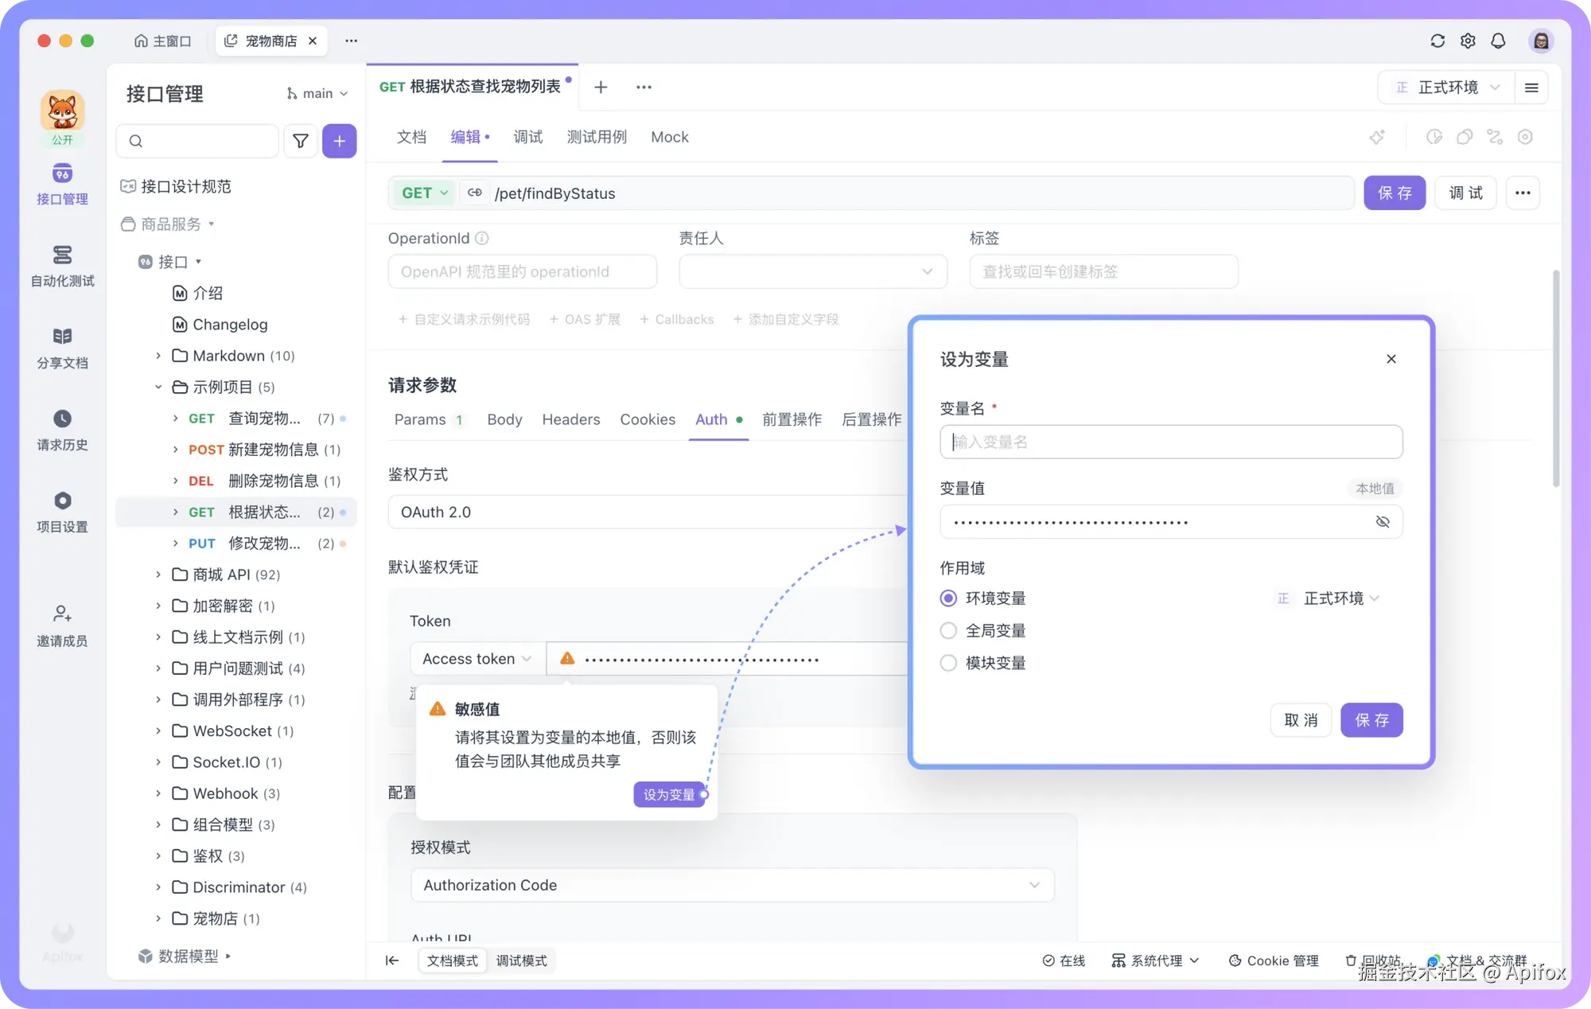Select the 全局变量 radio option
The height and width of the screenshot is (1009, 1591).
pyautogui.click(x=948, y=631)
